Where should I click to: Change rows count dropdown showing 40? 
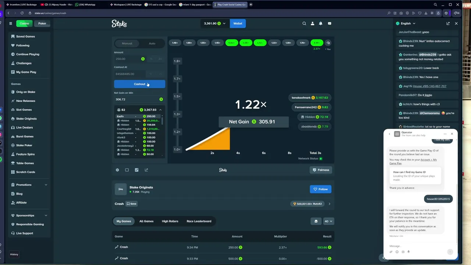coord(328,221)
